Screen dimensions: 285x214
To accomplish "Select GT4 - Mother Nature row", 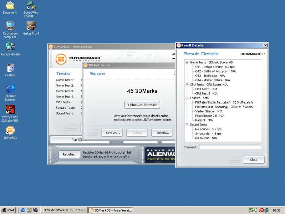I will click(213, 80).
